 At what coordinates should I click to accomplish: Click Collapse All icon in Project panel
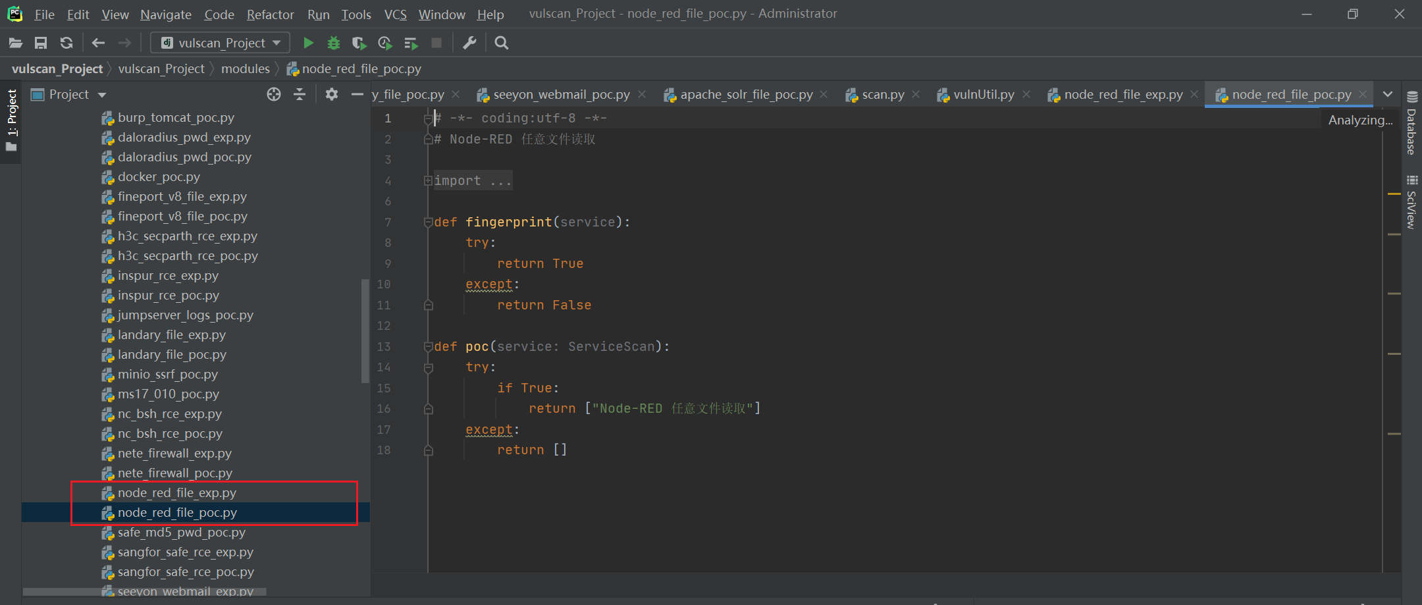pyautogui.click(x=300, y=95)
